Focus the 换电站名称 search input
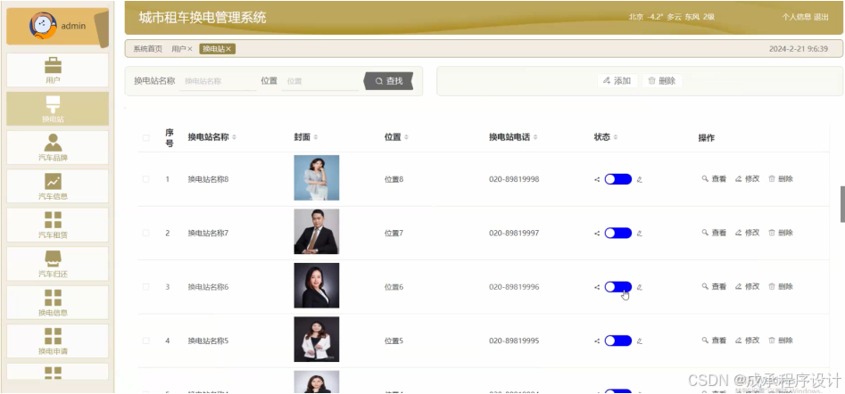The width and height of the screenshot is (845, 394). coord(218,81)
